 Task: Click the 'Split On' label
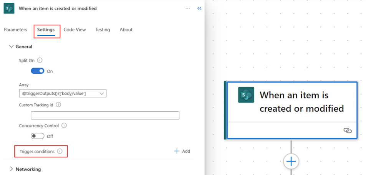[x=27, y=60]
